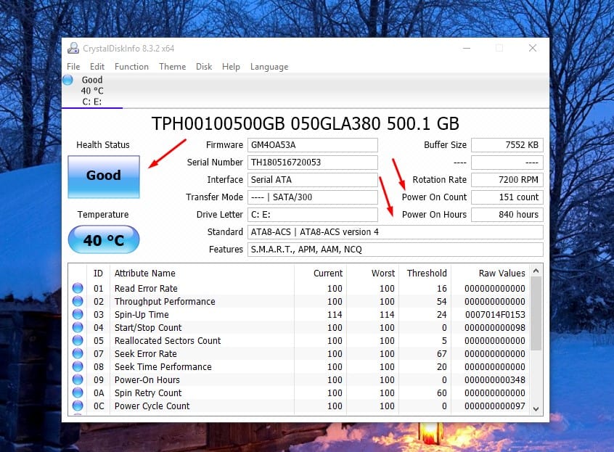Click the Raw Values column header
614x452 pixels.
click(502, 274)
